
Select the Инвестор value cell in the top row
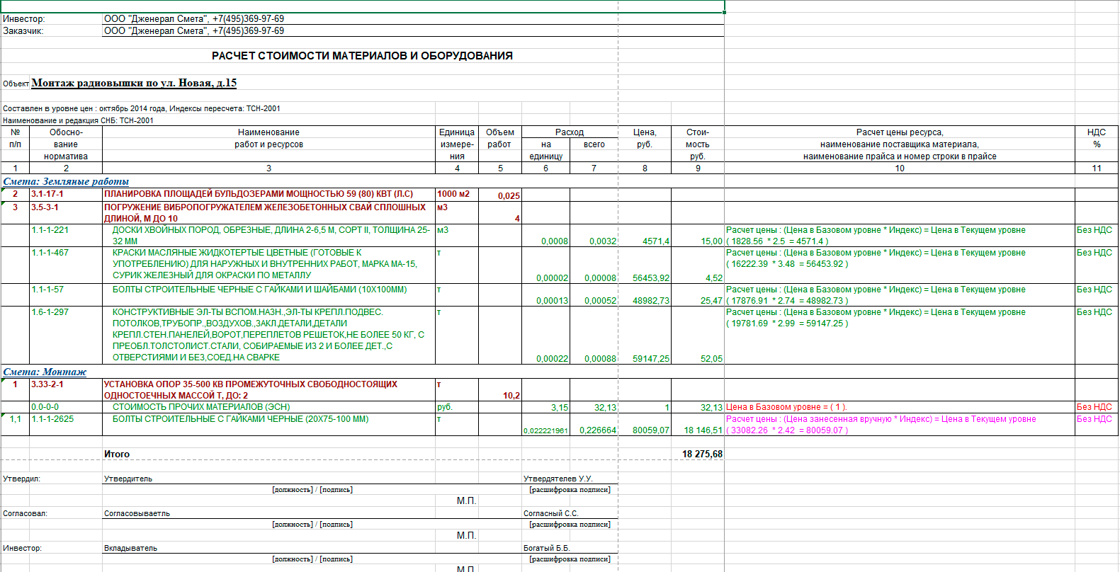(x=413, y=19)
